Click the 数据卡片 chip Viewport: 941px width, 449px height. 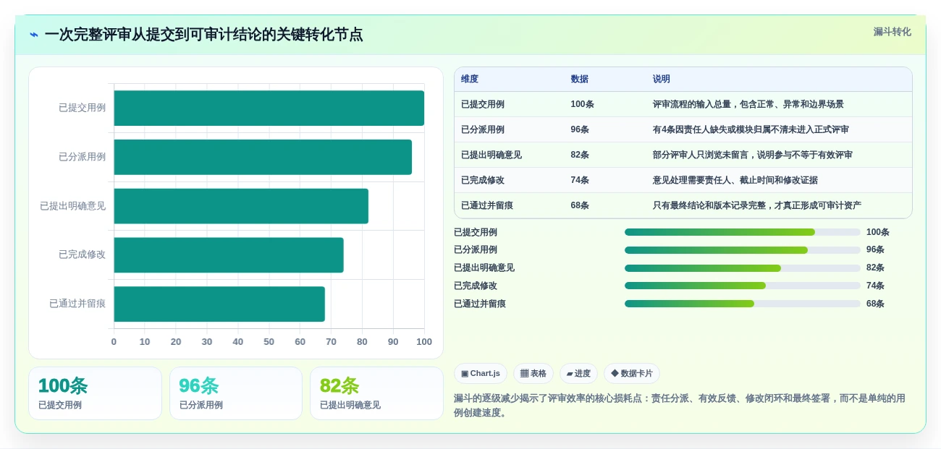[x=632, y=374]
